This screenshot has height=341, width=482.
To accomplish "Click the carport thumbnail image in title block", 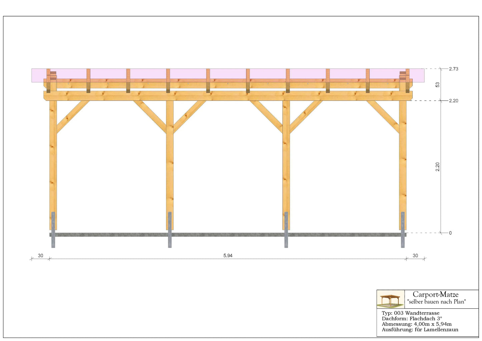I will pyautogui.click(x=391, y=299).
